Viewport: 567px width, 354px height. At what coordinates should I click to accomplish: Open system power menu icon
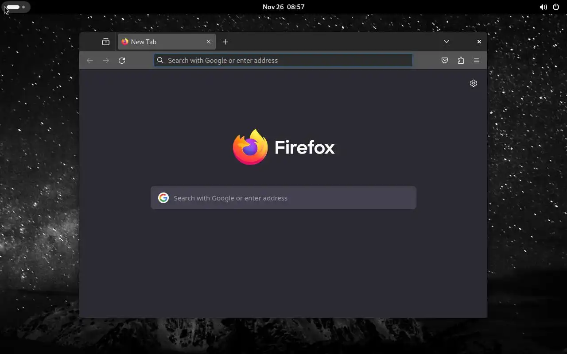tap(556, 7)
